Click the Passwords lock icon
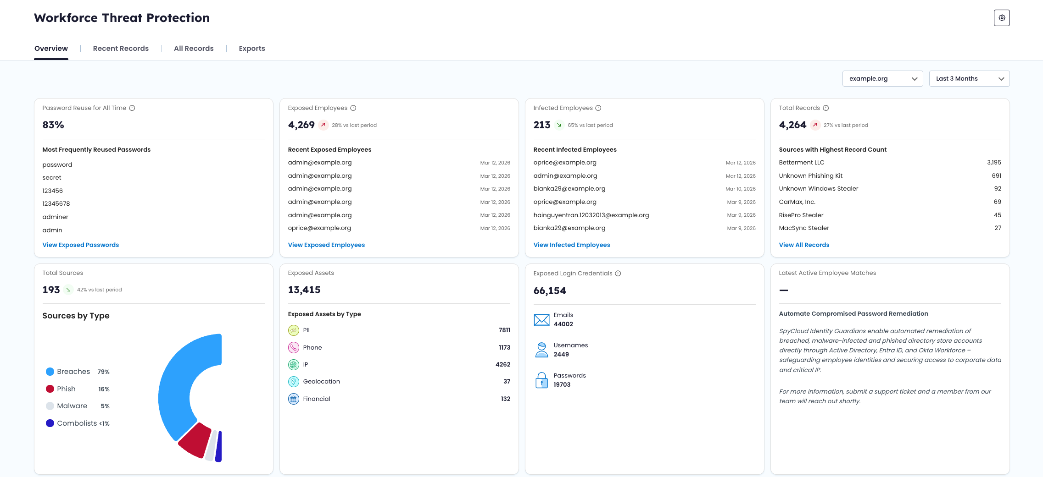 [x=541, y=380]
